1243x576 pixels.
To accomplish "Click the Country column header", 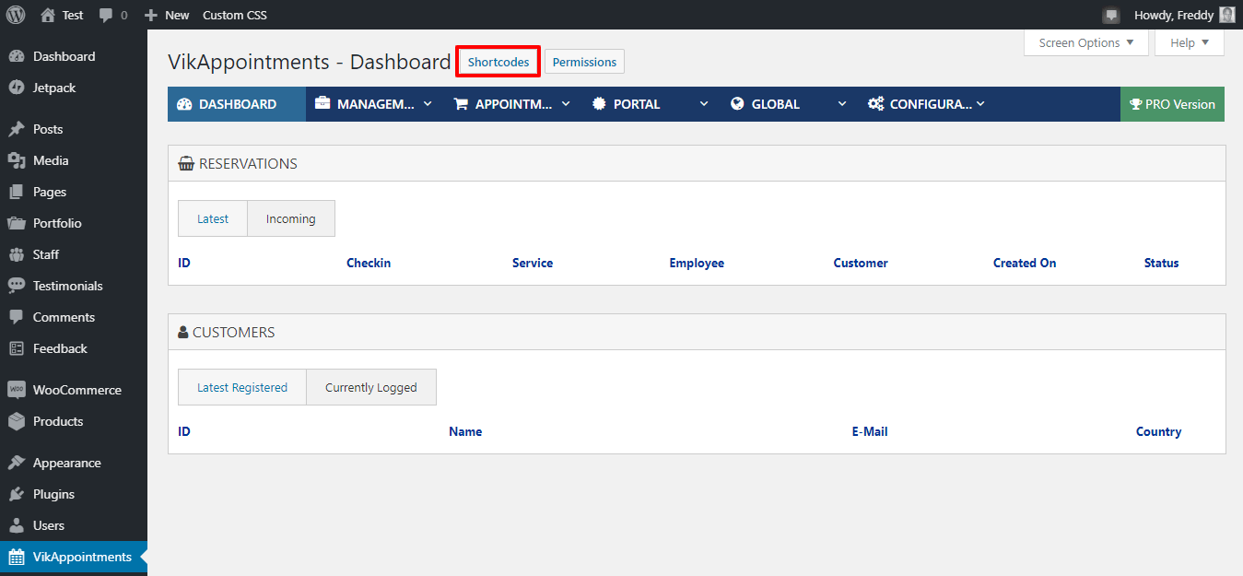I will (1158, 431).
